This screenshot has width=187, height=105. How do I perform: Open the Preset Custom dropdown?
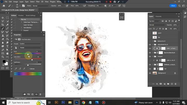[x=30, y=44]
